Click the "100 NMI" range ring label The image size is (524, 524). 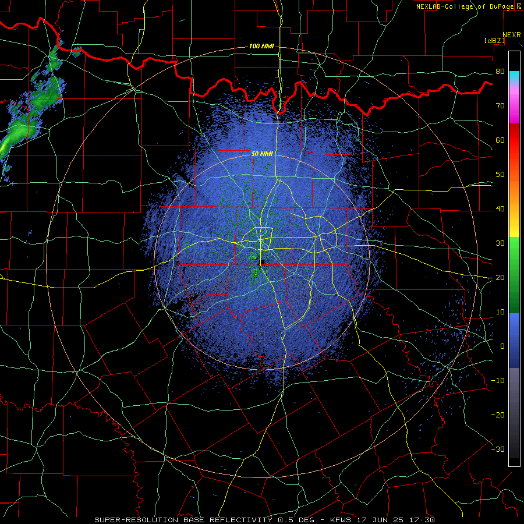pyautogui.click(x=261, y=46)
